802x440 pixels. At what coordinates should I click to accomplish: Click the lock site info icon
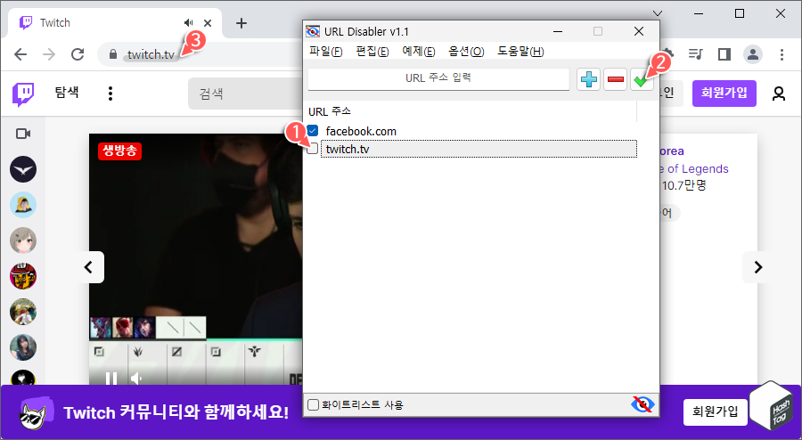(113, 54)
